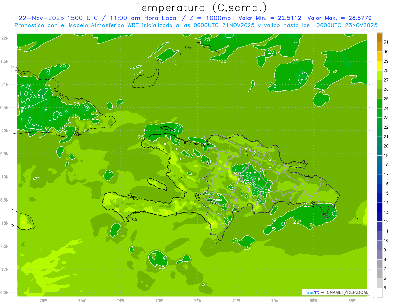Viewport: 395px width, 305px height.
Task: Click the pressure level "Z = 1000mb"
Action: pos(210,18)
